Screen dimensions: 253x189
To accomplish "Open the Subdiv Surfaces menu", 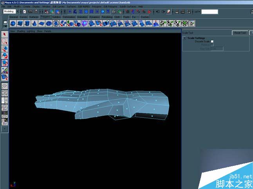I will (128, 7).
